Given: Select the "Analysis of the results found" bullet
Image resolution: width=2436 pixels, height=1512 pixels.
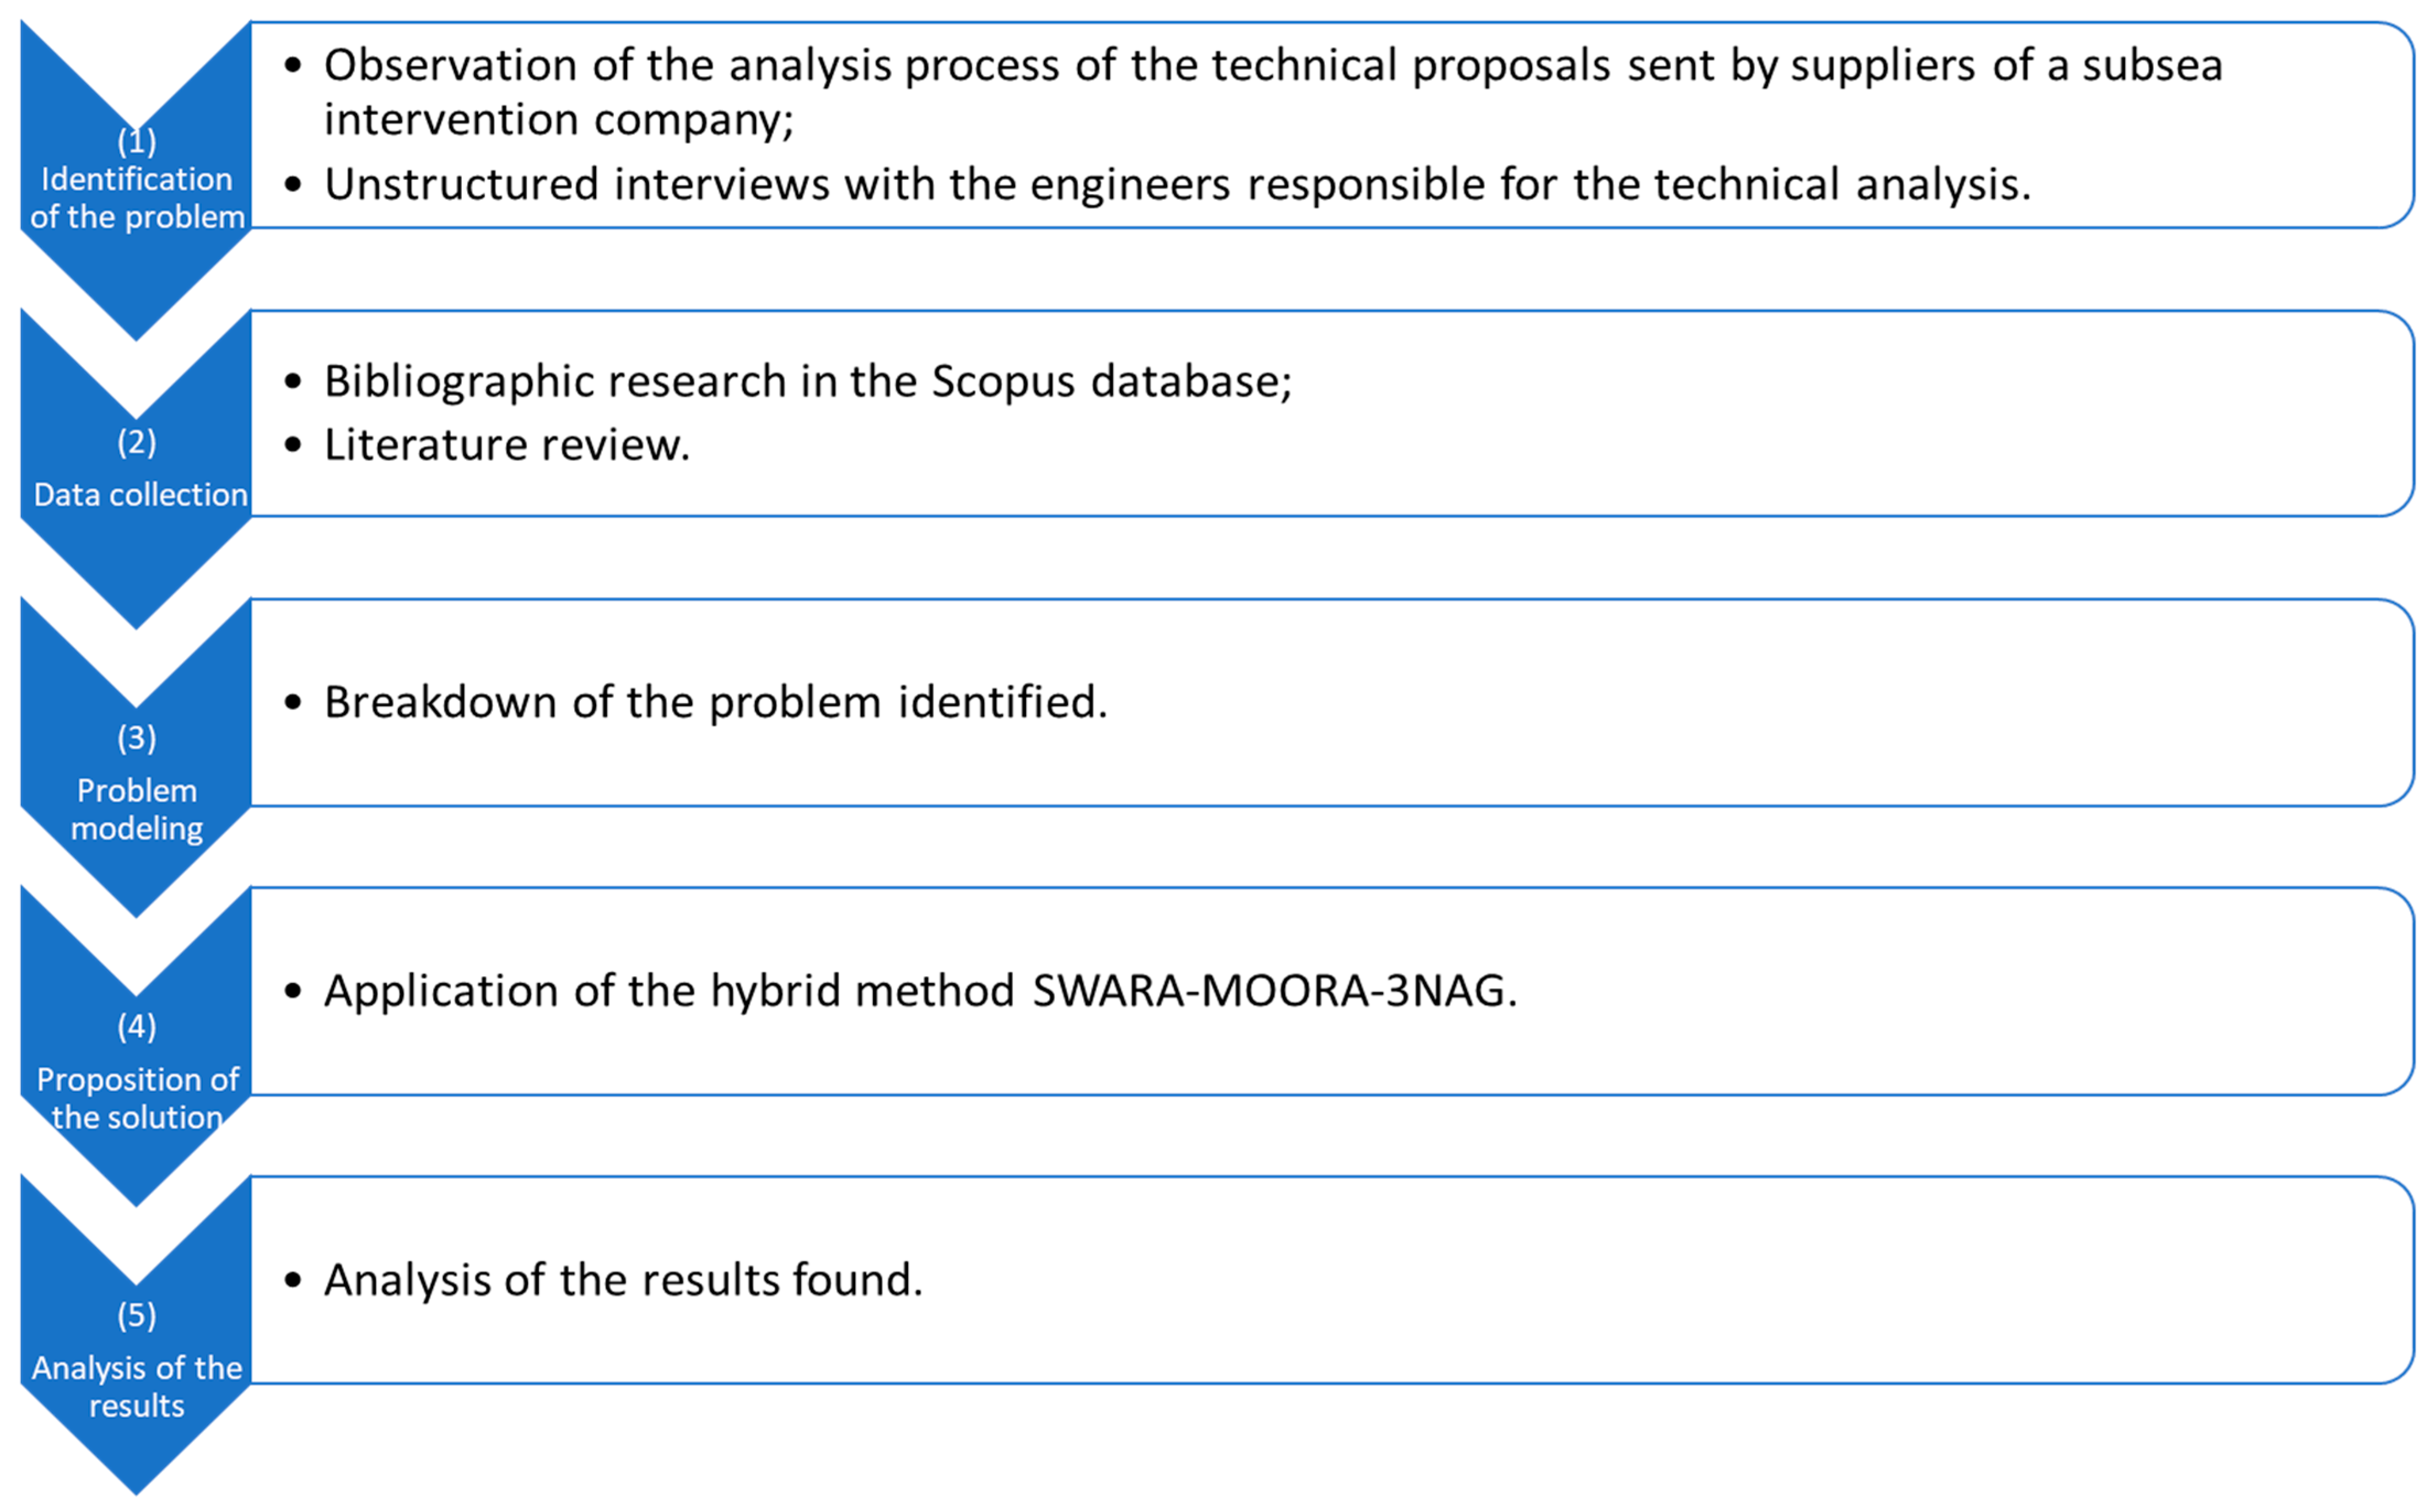Looking at the screenshot, I should click(x=622, y=1280).
